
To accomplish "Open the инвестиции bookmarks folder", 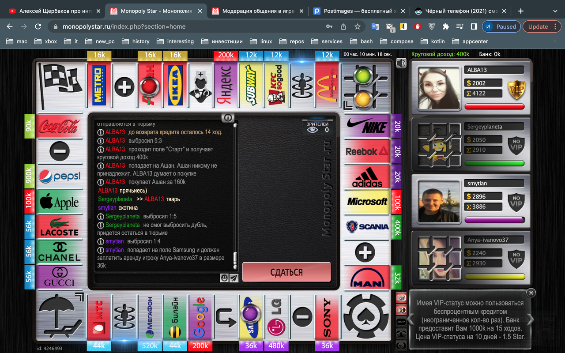I will [222, 41].
